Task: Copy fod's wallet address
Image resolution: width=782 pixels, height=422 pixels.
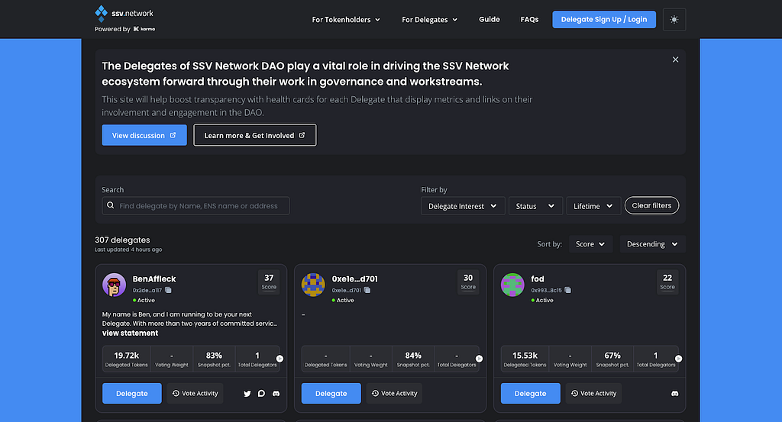Action: (x=567, y=291)
